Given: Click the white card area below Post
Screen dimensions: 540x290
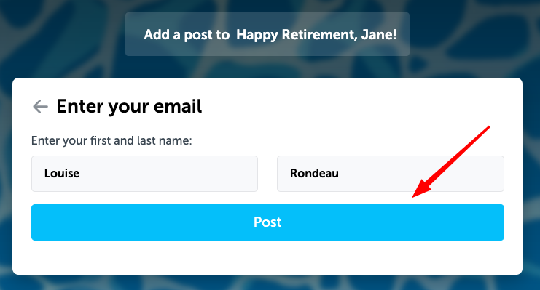Looking at the screenshot, I should [267, 257].
